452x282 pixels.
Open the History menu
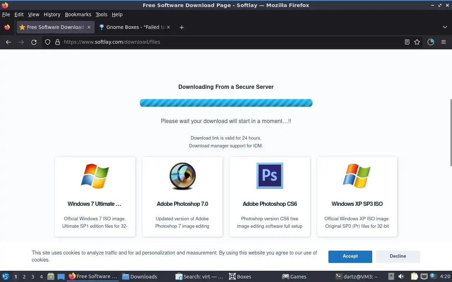[52, 14]
